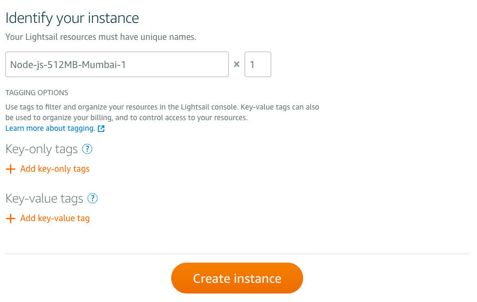Viewport: 477px width, 302px height.
Task: Click the external link icon beside tagging link
Action: 101,129
